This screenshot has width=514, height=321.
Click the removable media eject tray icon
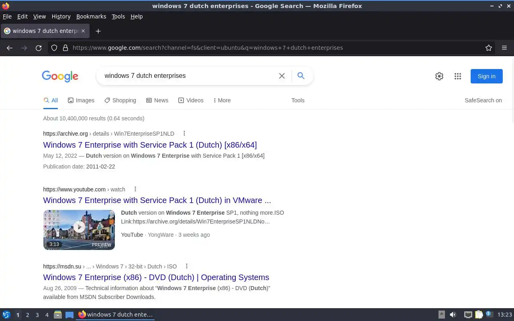(442, 315)
